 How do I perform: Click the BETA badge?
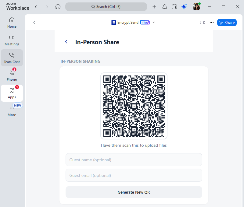pyautogui.click(x=145, y=23)
